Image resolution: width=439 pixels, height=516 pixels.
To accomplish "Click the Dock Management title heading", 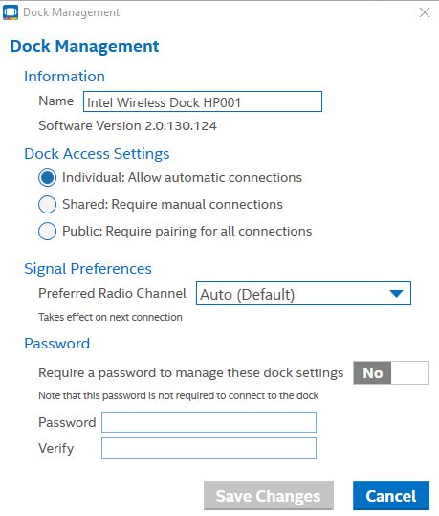I will 84,46.
